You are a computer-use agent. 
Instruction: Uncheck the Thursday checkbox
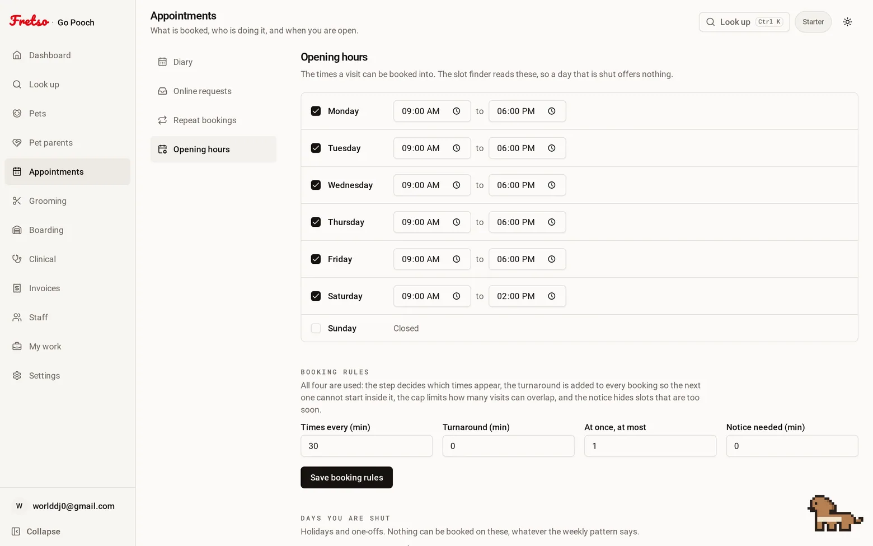click(316, 222)
